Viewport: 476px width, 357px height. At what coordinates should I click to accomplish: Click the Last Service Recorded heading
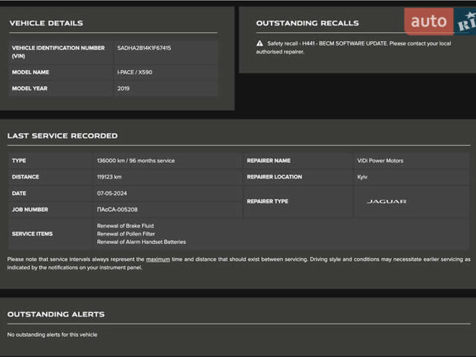tap(62, 136)
